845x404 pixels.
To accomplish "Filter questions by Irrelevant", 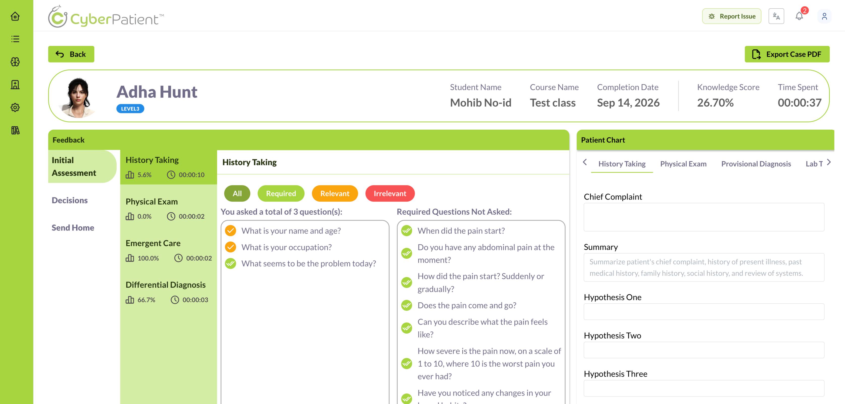I will (390, 193).
